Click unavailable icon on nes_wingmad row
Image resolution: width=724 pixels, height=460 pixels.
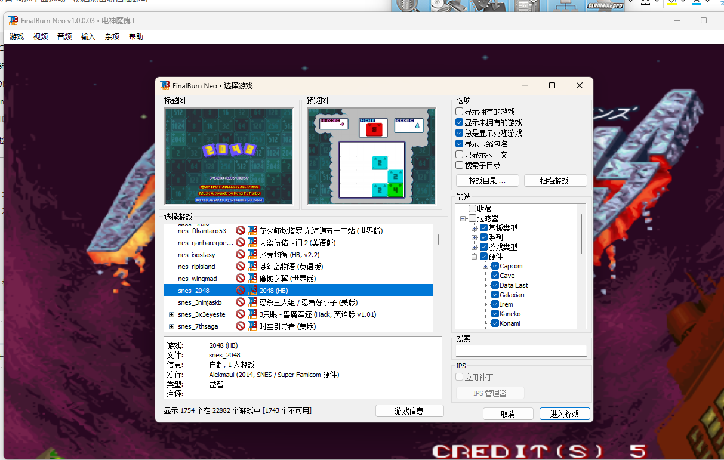(x=241, y=279)
